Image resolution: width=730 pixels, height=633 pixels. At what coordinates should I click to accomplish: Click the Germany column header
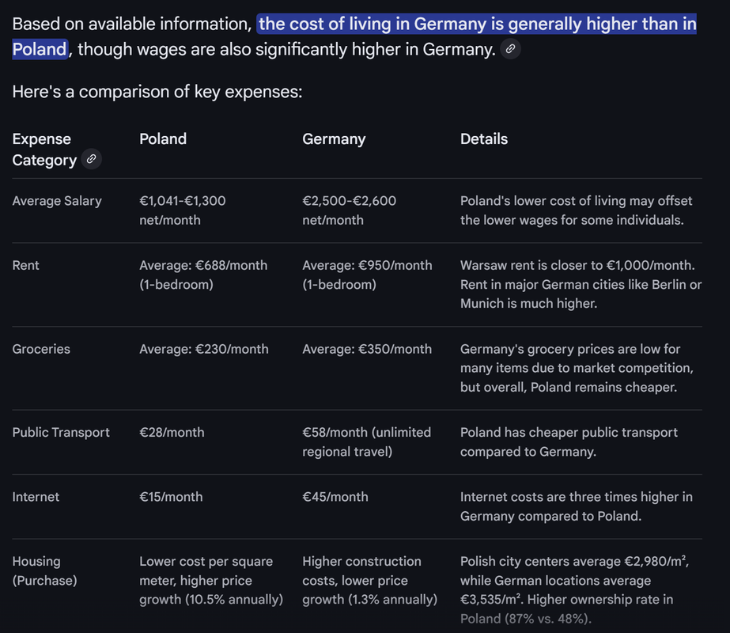[334, 139]
